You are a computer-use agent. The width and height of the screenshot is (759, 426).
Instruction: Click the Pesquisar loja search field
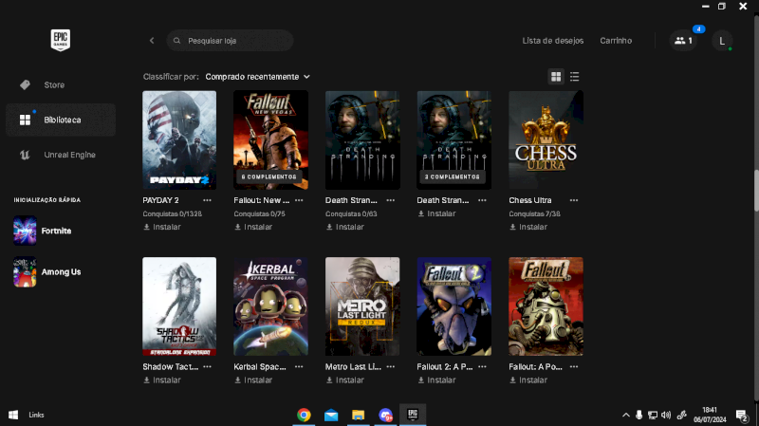click(230, 41)
